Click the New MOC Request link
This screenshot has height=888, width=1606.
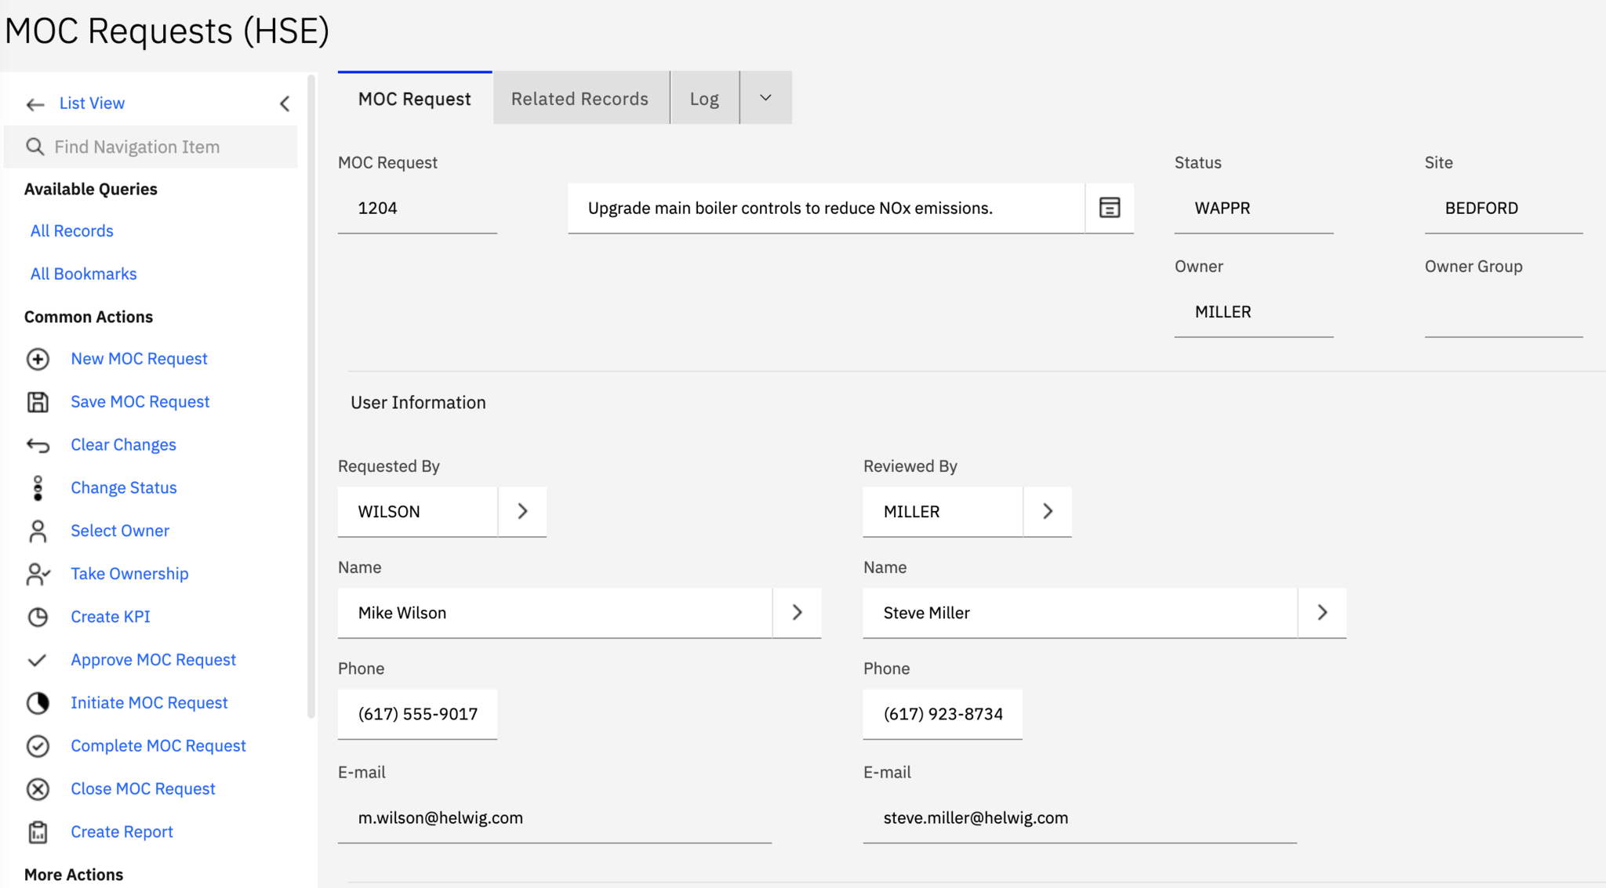[x=139, y=359]
